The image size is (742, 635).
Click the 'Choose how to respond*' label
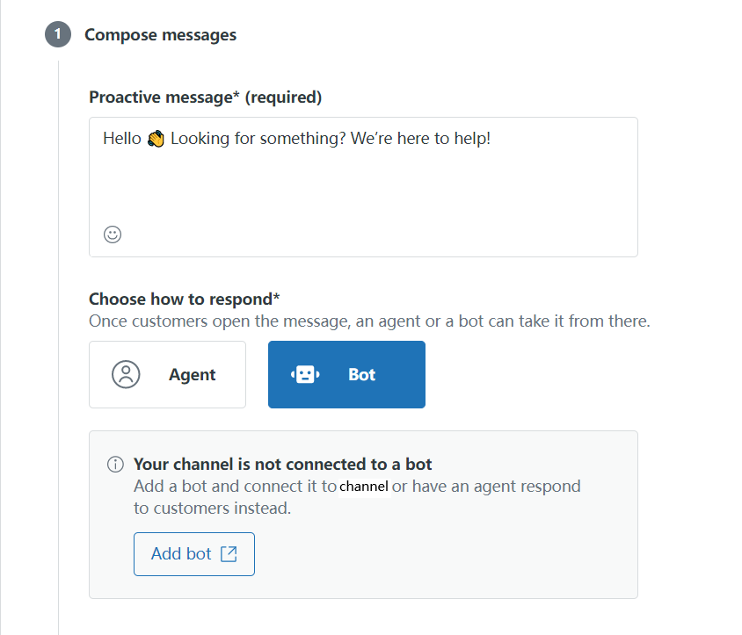click(x=185, y=299)
